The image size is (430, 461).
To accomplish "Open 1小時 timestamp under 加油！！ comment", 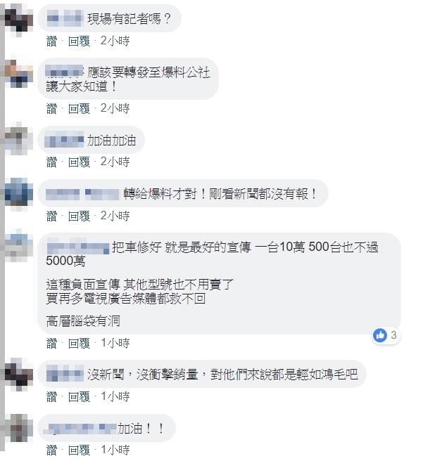I will click(x=115, y=450).
